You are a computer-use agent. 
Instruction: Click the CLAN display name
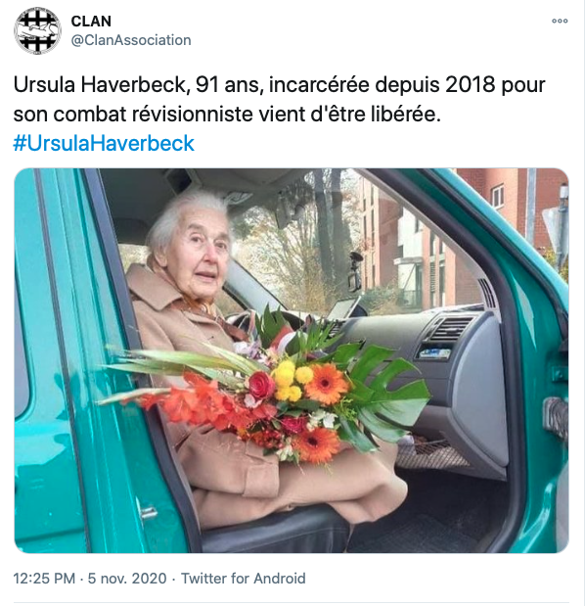[91, 22]
